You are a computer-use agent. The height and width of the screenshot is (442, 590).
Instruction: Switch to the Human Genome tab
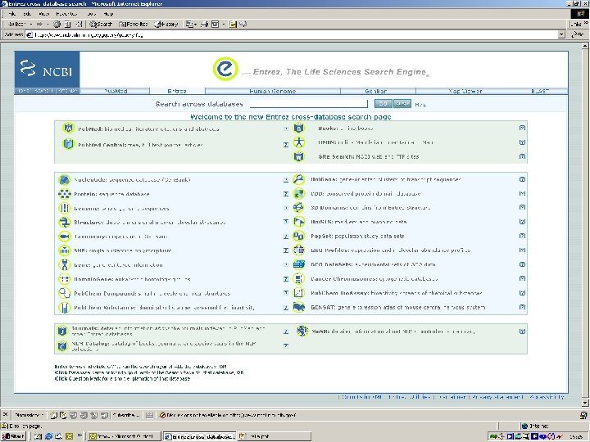(x=272, y=91)
